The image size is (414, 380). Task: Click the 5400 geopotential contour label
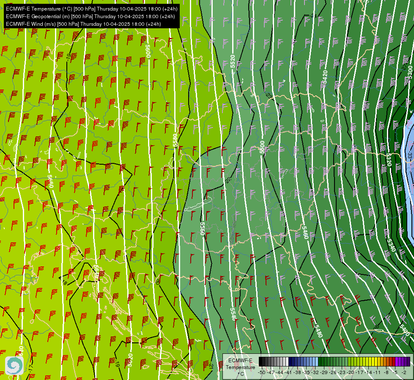[x=404, y=330]
